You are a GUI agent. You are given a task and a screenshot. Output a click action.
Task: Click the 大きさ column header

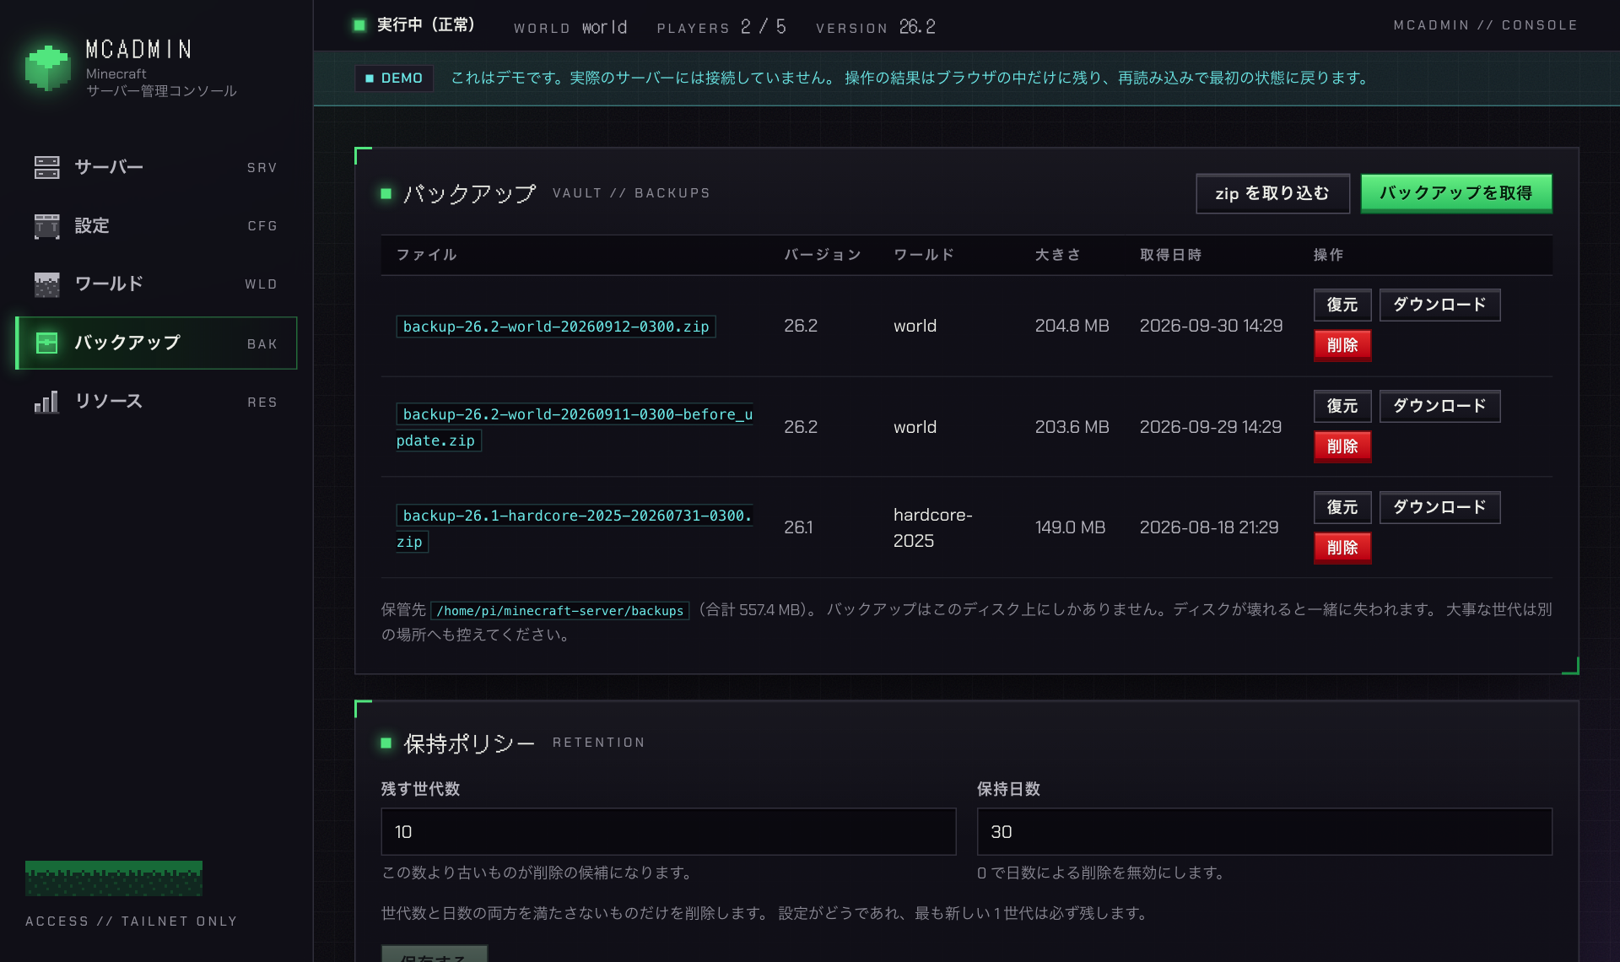(1057, 255)
